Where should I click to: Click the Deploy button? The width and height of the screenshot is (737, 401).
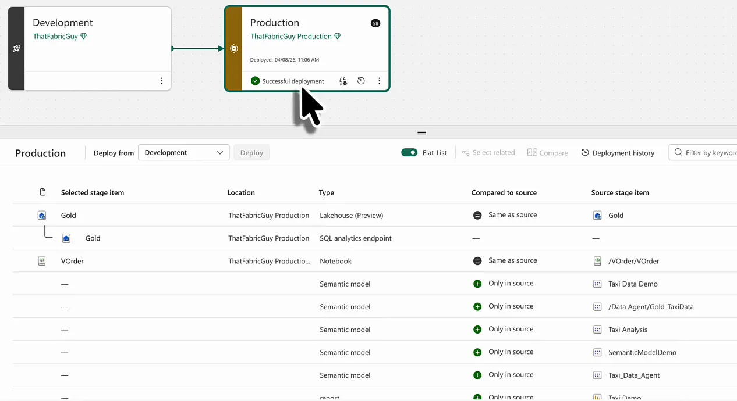251,153
